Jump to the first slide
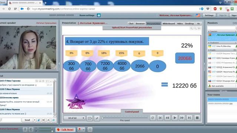Image resolution: width=237 pixels, height=133 pixels. (x=160, y=118)
